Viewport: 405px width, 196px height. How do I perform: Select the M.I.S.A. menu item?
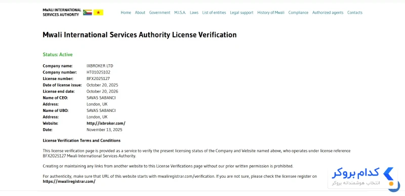pos(180,12)
